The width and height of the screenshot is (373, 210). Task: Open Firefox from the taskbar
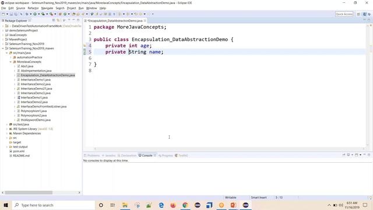pos(173,205)
